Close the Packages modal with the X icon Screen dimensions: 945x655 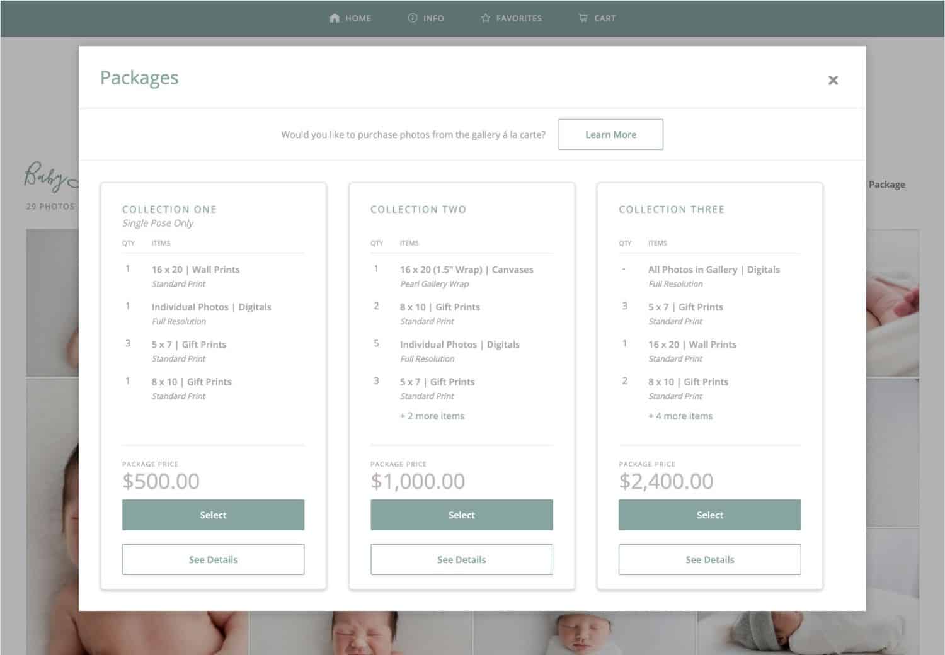[833, 80]
